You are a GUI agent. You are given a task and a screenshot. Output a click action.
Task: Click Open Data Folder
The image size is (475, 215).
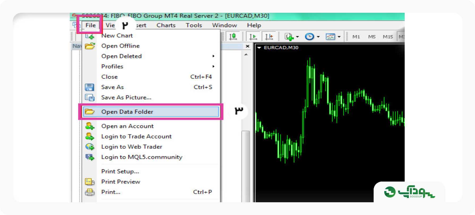point(151,112)
